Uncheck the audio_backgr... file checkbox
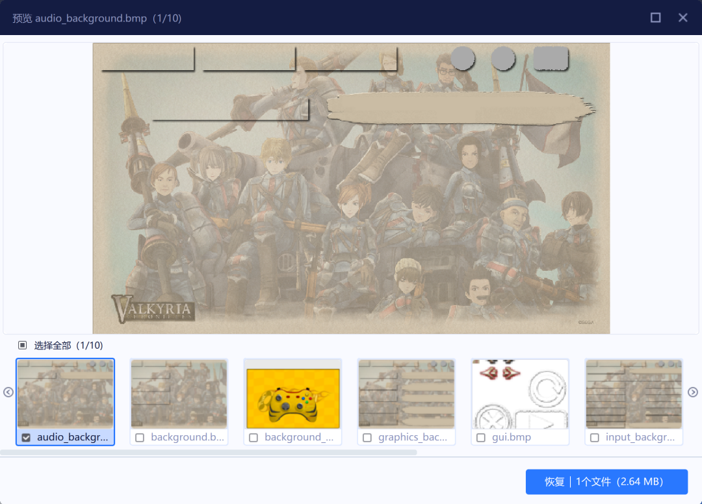The width and height of the screenshot is (702, 504). click(x=26, y=437)
